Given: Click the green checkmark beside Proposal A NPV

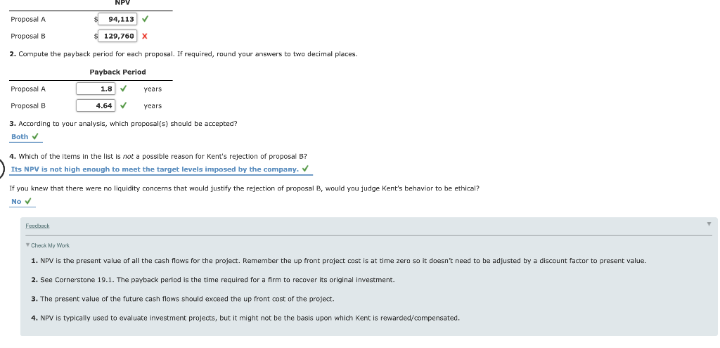Looking at the screenshot, I should pyautogui.click(x=145, y=19).
